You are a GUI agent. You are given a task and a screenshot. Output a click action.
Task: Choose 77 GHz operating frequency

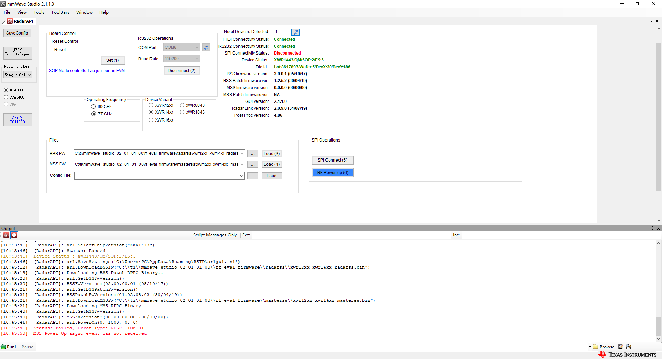coord(94,114)
